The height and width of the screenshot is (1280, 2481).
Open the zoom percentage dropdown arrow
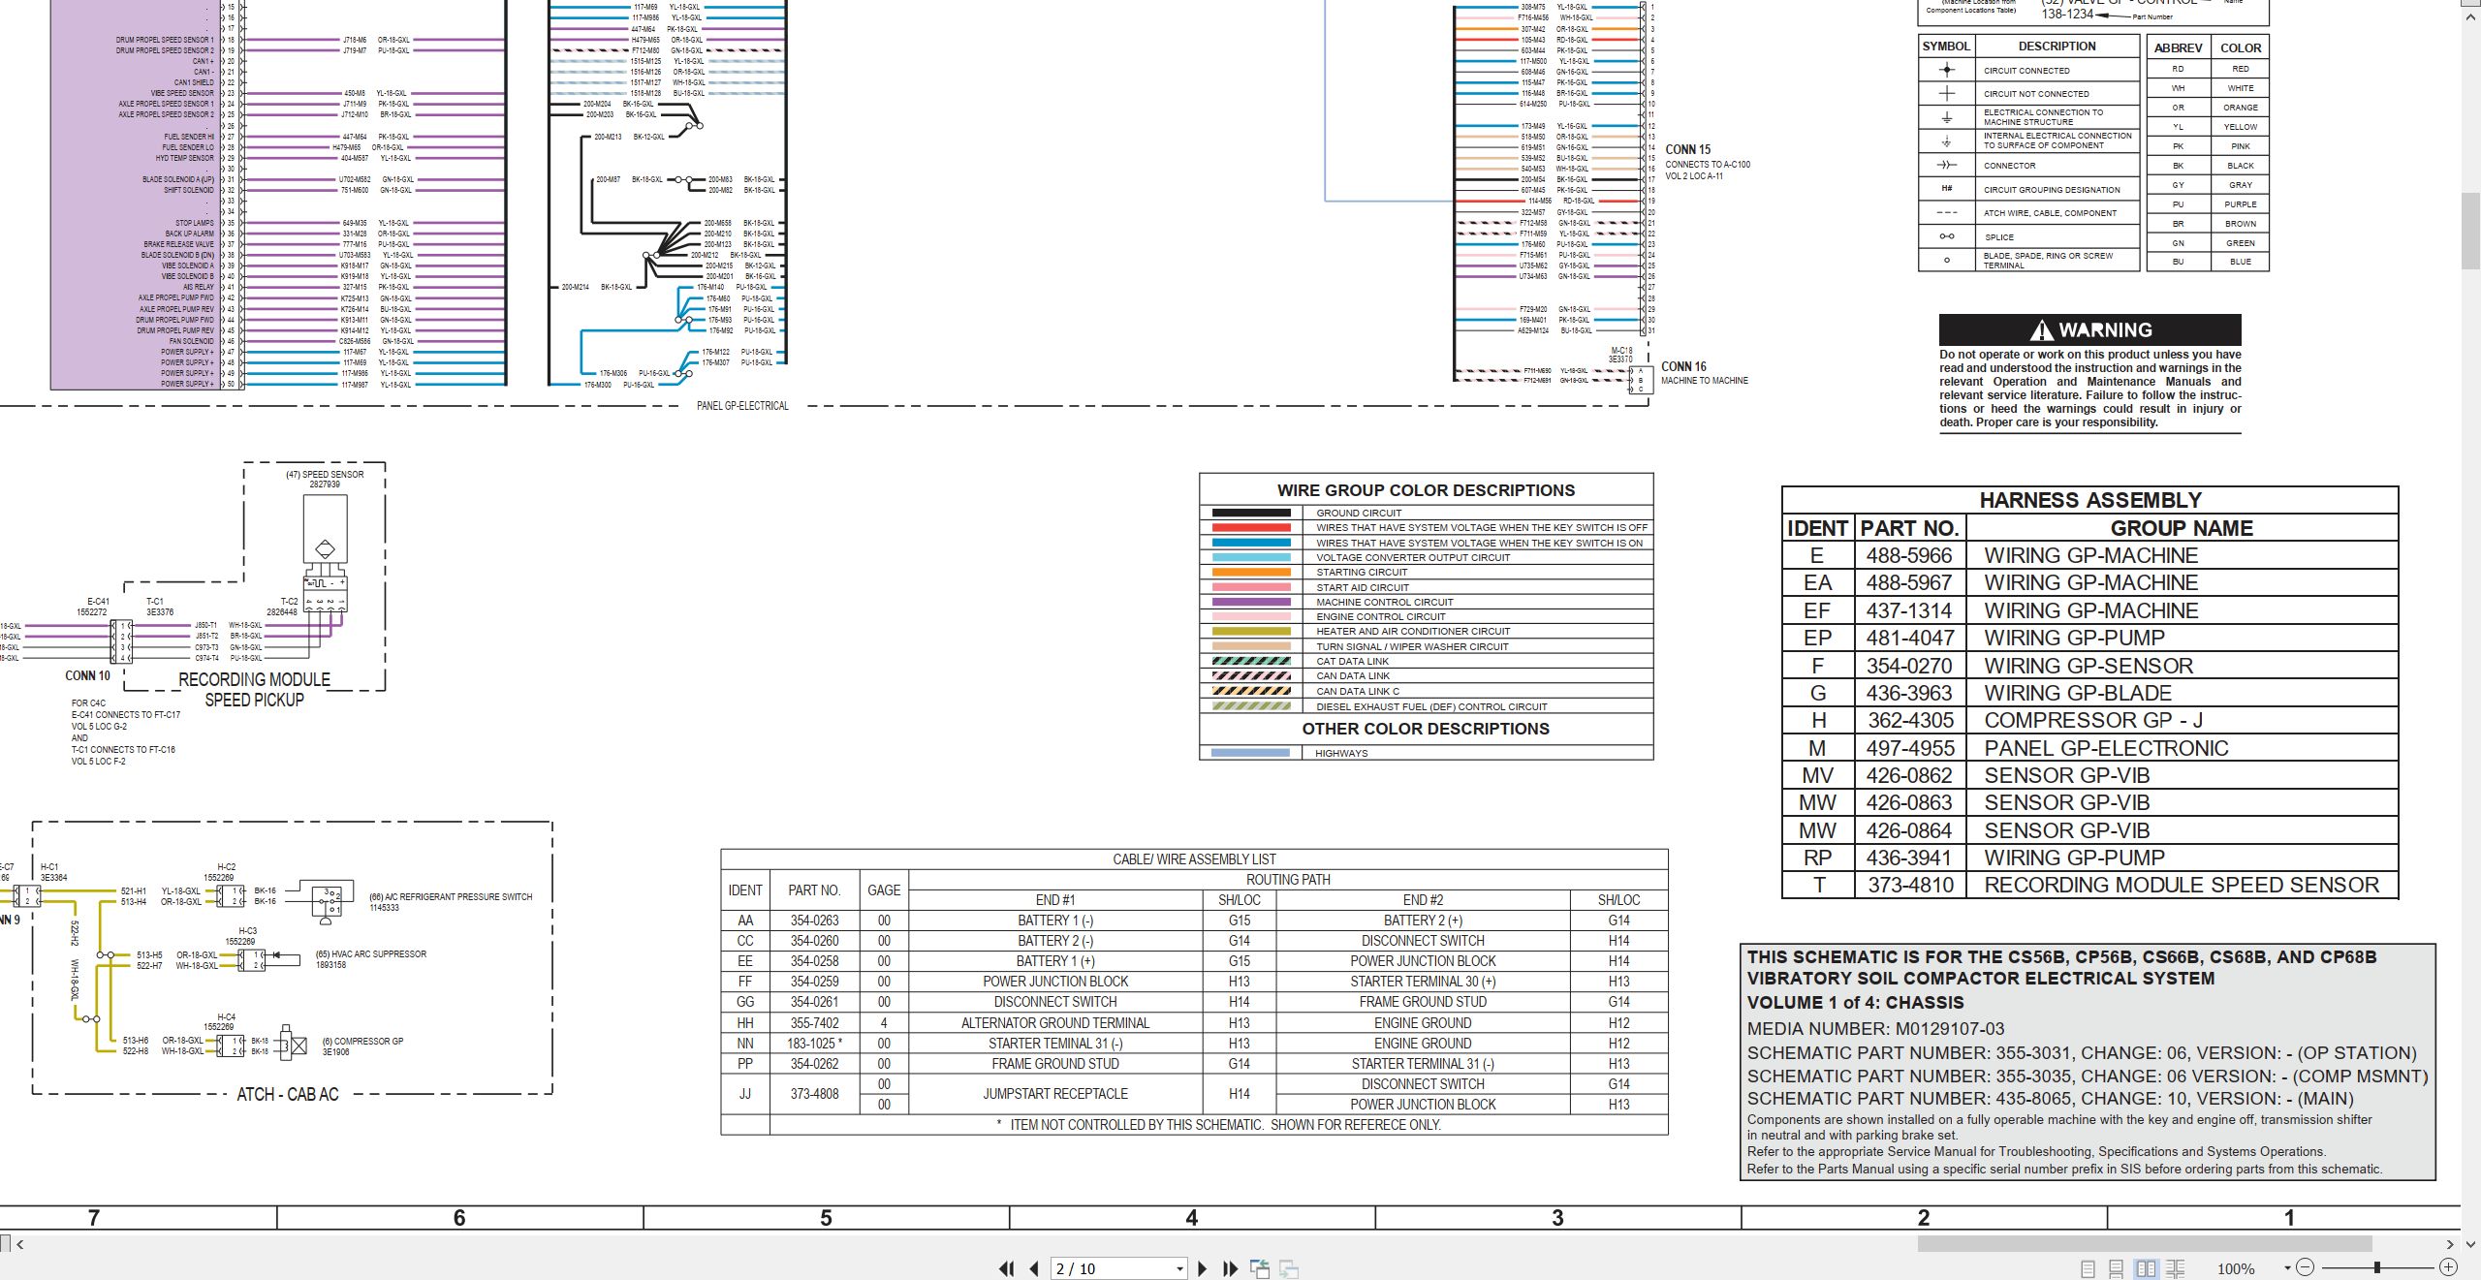pos(2286,1267)
